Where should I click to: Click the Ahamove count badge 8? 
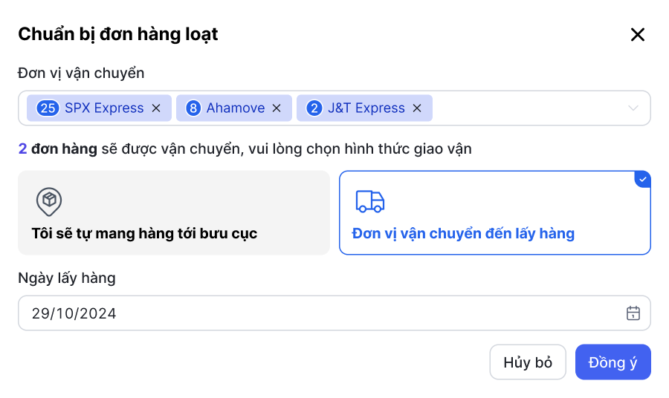193,108
